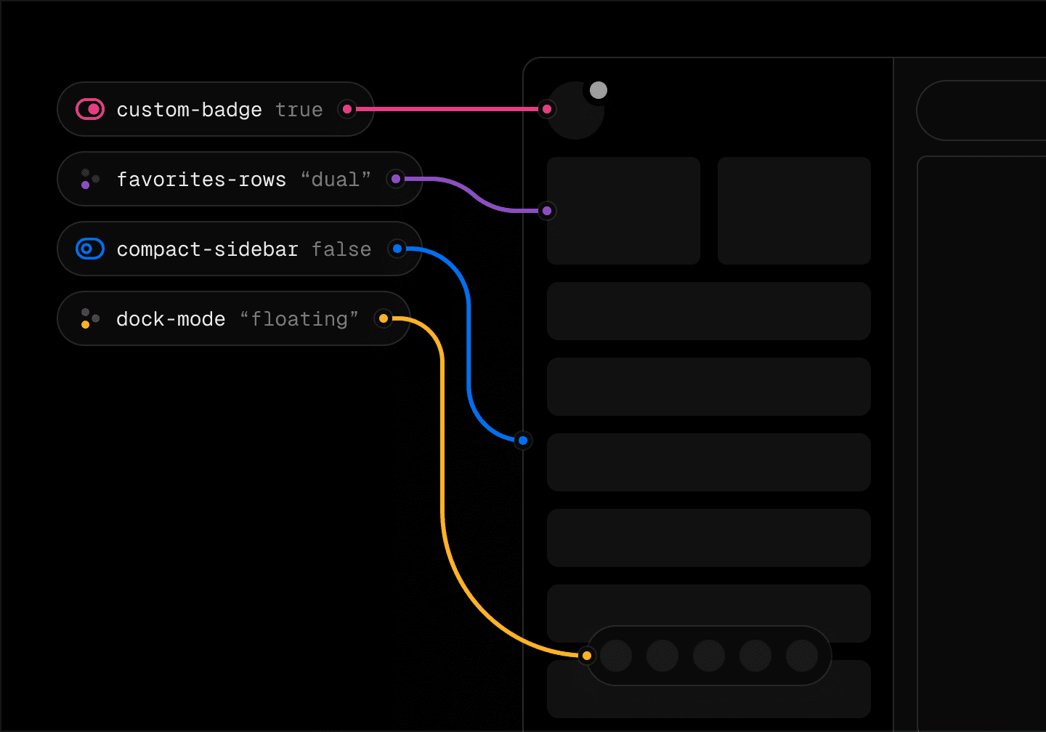This screenshot has height=732, width=1046.
Task: Select the first full-width sidebar row below the favorites
Action: [708, 311]
